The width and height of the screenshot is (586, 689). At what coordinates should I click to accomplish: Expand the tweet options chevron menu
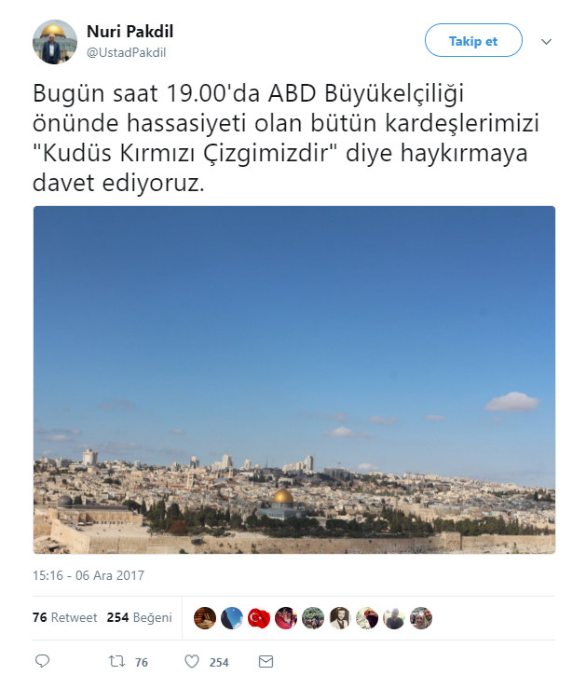tap(546, 42)
